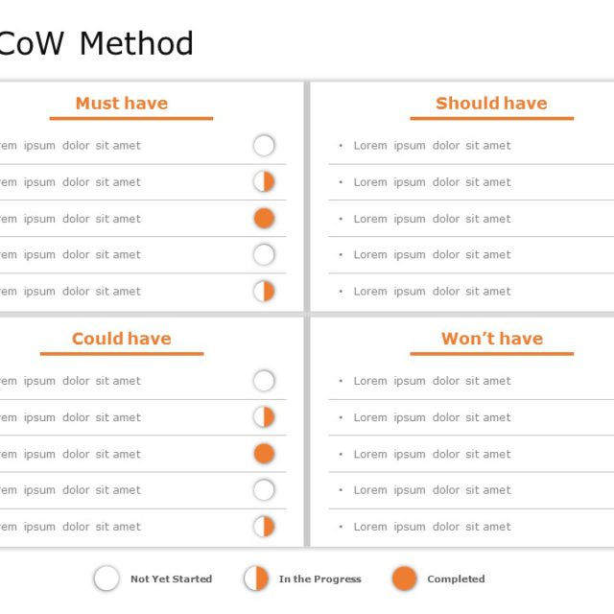The image size is (614, 614).
Task: Select the Must have heading
Action: tap(122, 104)
